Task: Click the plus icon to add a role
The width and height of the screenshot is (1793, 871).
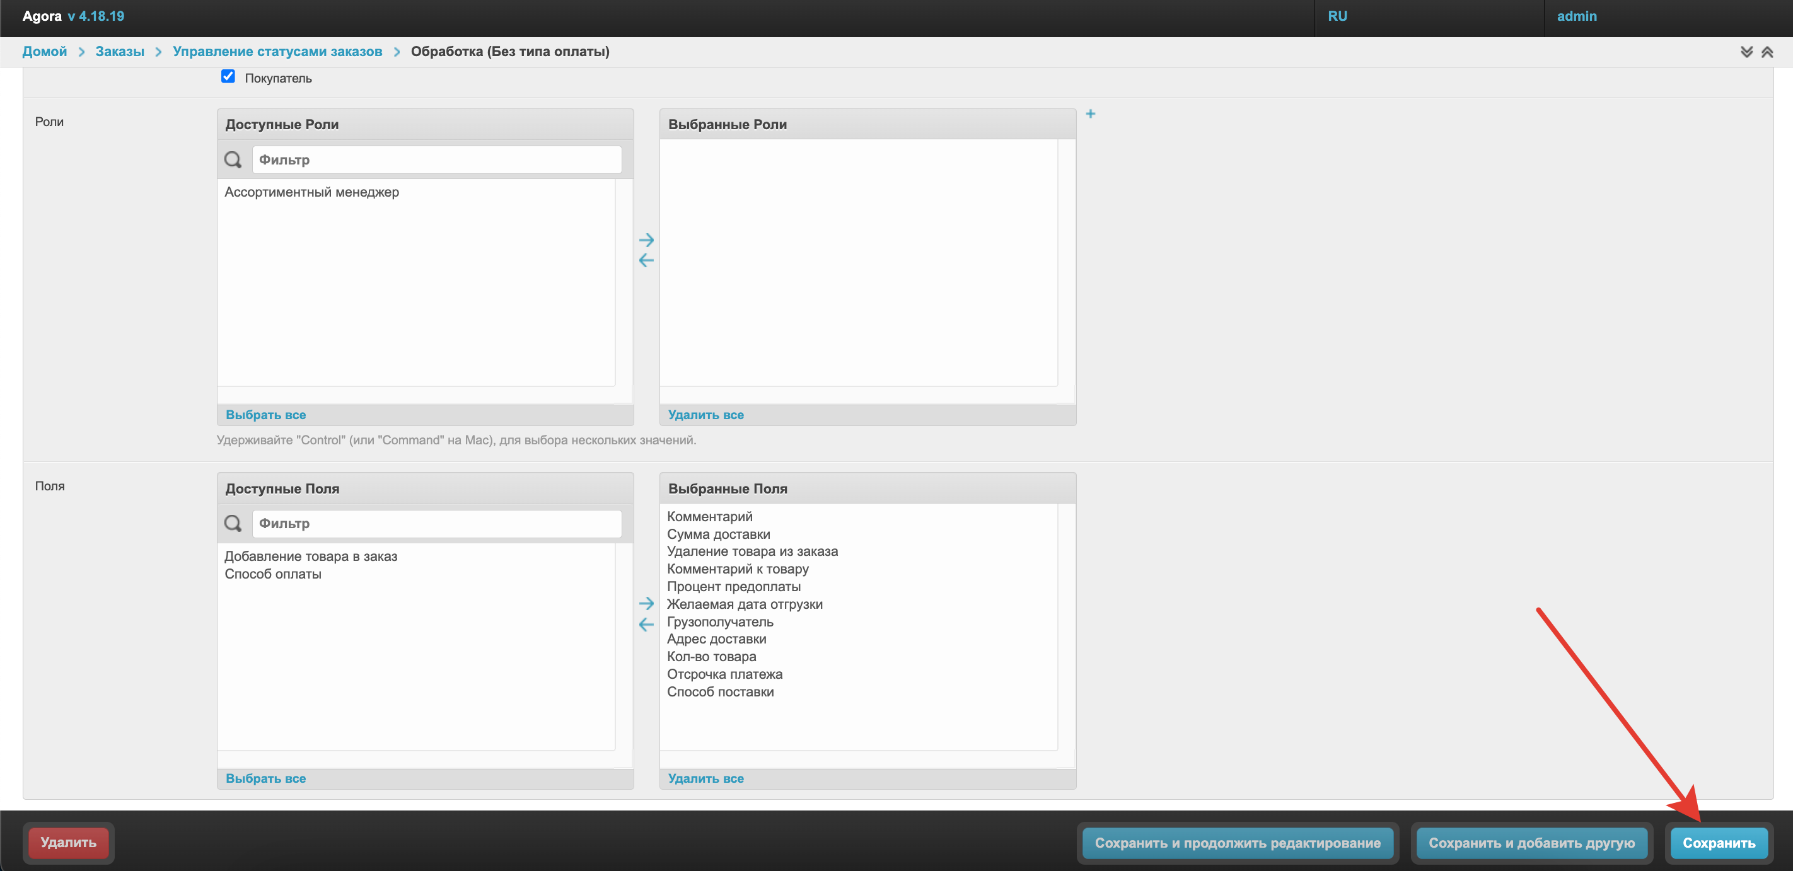Action: pyautogui.click(x=1090, y=113)
